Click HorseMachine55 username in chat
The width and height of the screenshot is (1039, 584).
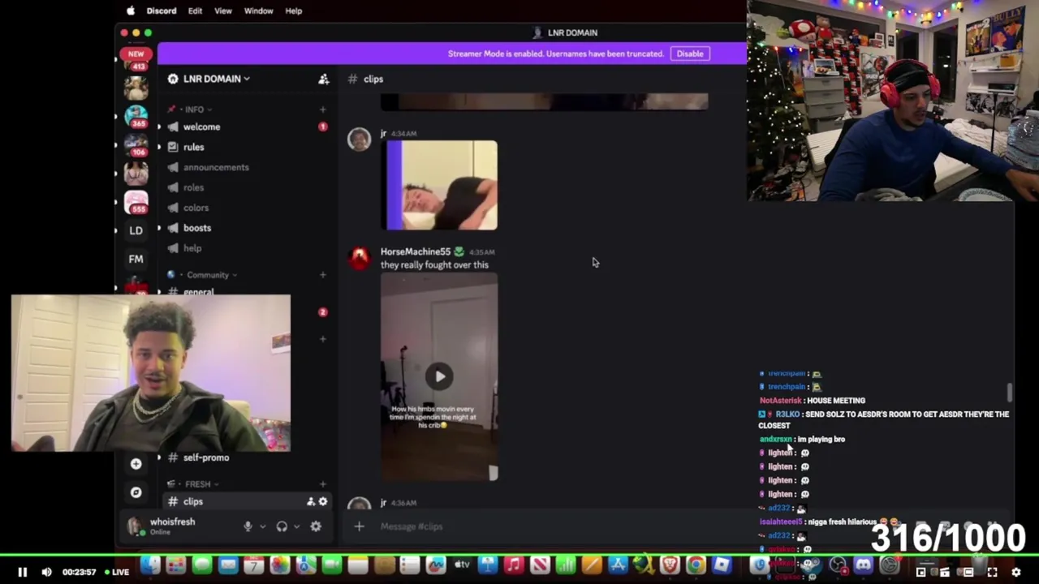[x=416, y=251]
